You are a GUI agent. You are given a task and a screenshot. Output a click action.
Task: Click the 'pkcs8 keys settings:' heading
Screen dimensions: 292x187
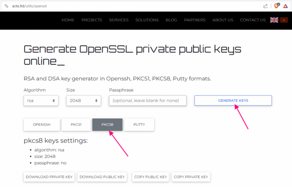pyautogui.click(x=56, y=141)
